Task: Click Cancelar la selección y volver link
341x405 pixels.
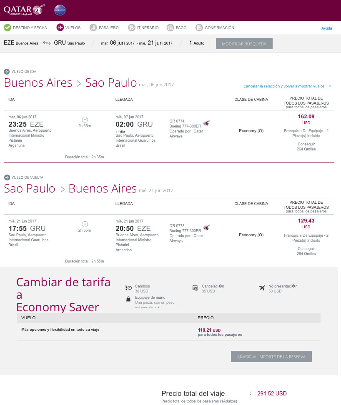Action: click(284, 86)
